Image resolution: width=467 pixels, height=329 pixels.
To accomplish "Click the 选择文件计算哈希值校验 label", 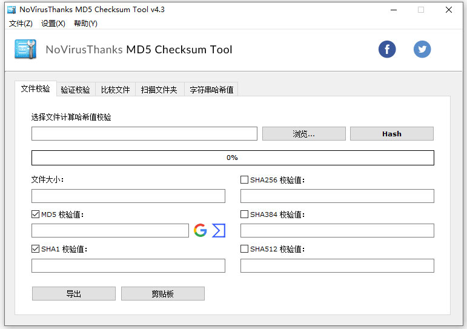I will tap(71, 117).
